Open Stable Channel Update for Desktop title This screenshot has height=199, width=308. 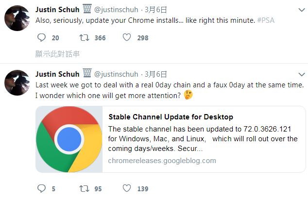(x=171, y=117)
